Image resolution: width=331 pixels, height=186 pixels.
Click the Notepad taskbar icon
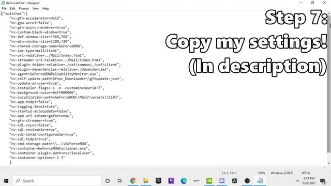point(260,181)
